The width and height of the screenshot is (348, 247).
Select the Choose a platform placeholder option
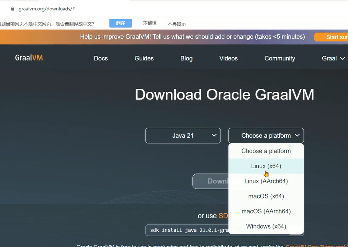coord(266,151)
